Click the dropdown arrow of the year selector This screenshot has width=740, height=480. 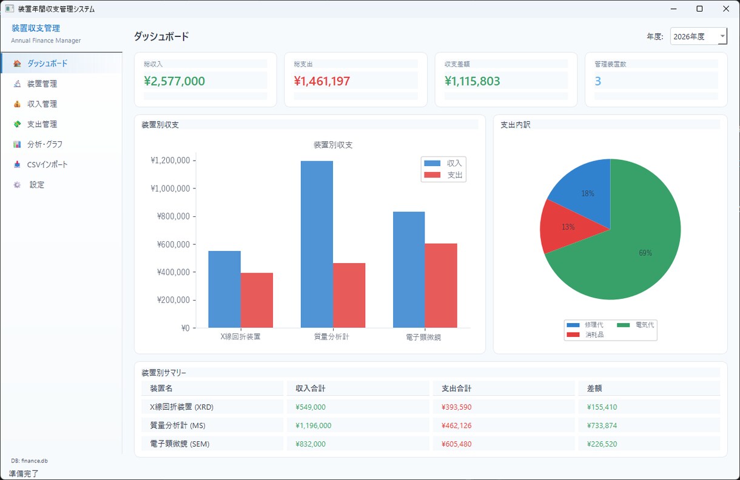point(722,36)
